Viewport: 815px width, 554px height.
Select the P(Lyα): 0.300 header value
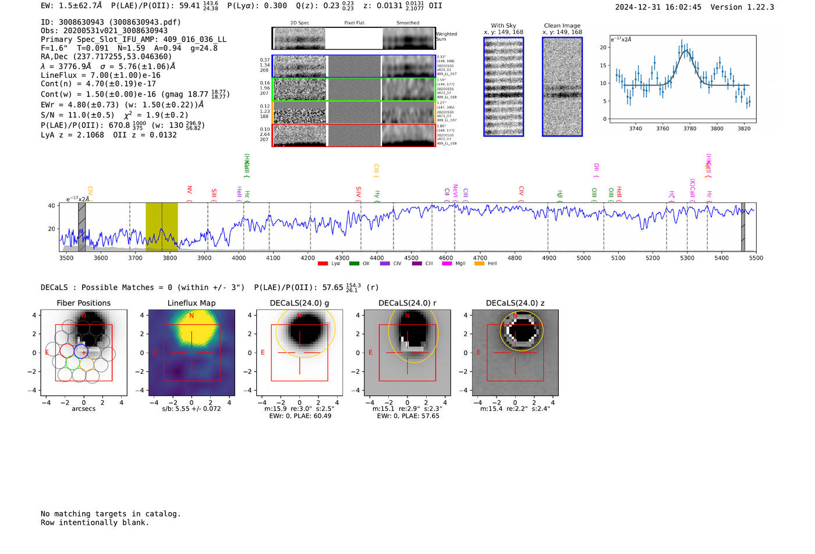click(x=257, y=5)
